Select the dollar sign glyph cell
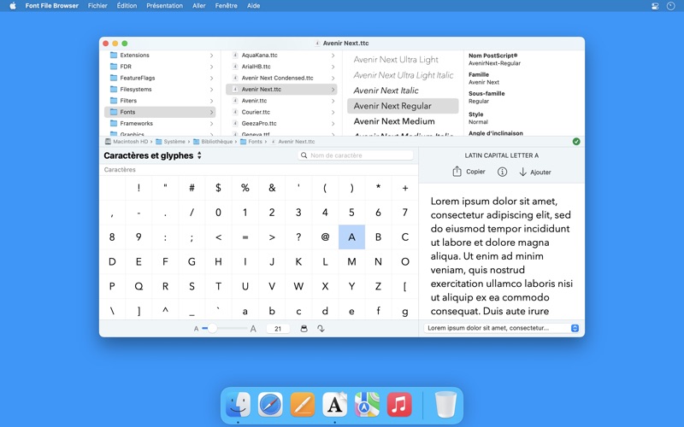684x427 pixels. [219, 188]
